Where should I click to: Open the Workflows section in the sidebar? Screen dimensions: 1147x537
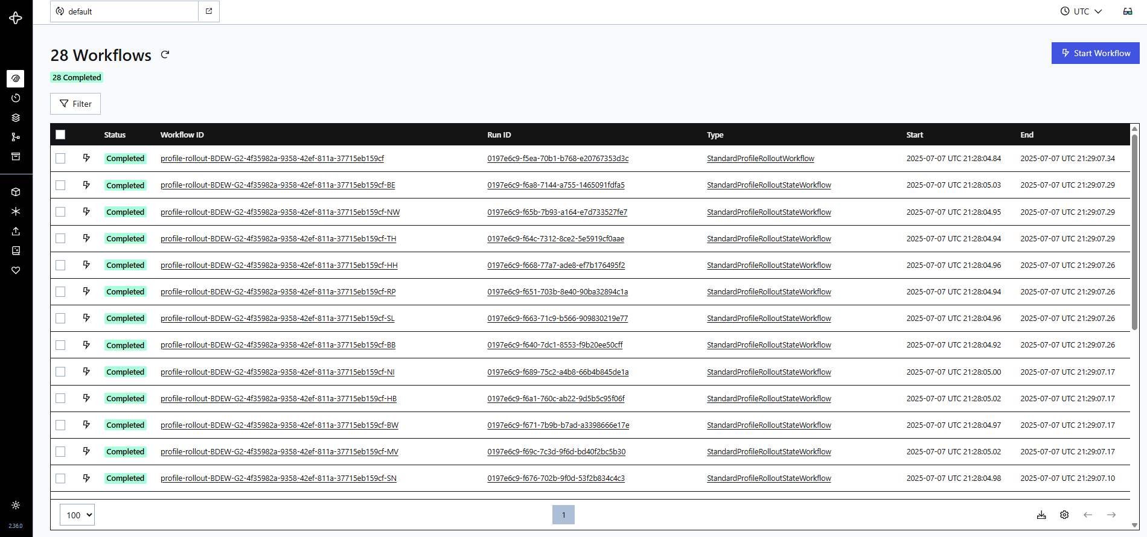pyautogui.click(x=16, y=78)
